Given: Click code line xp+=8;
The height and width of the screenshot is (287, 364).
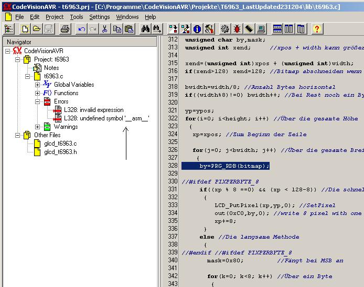Looking at the screenshot, I should tap(225, 221).
